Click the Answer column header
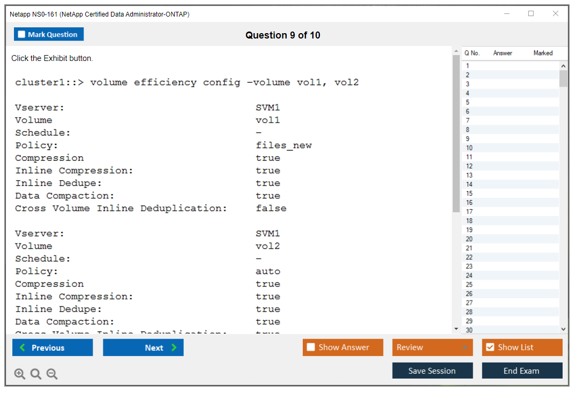The image size is (576, 393). [x=503, y=53]
